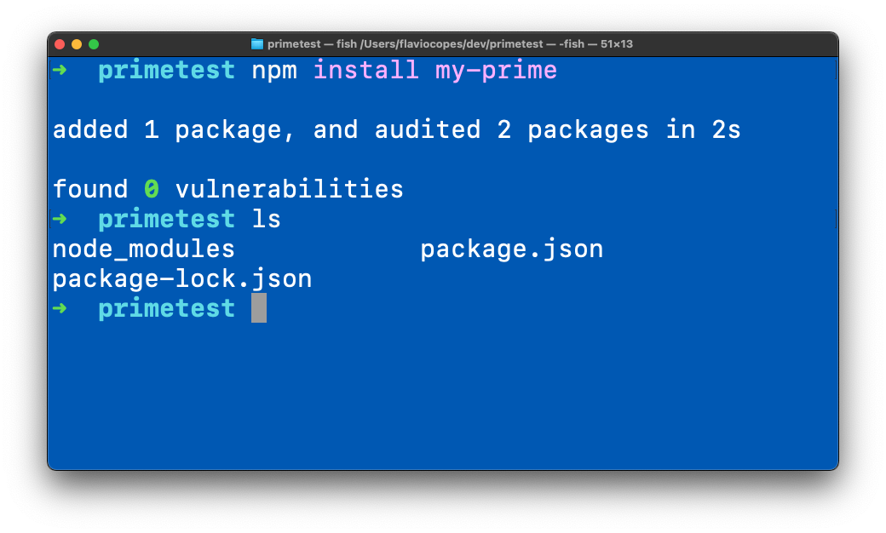Click the green "0" vulnerabilities count
886x533 pixels.
pyautogui.click(x=151, y=189)
